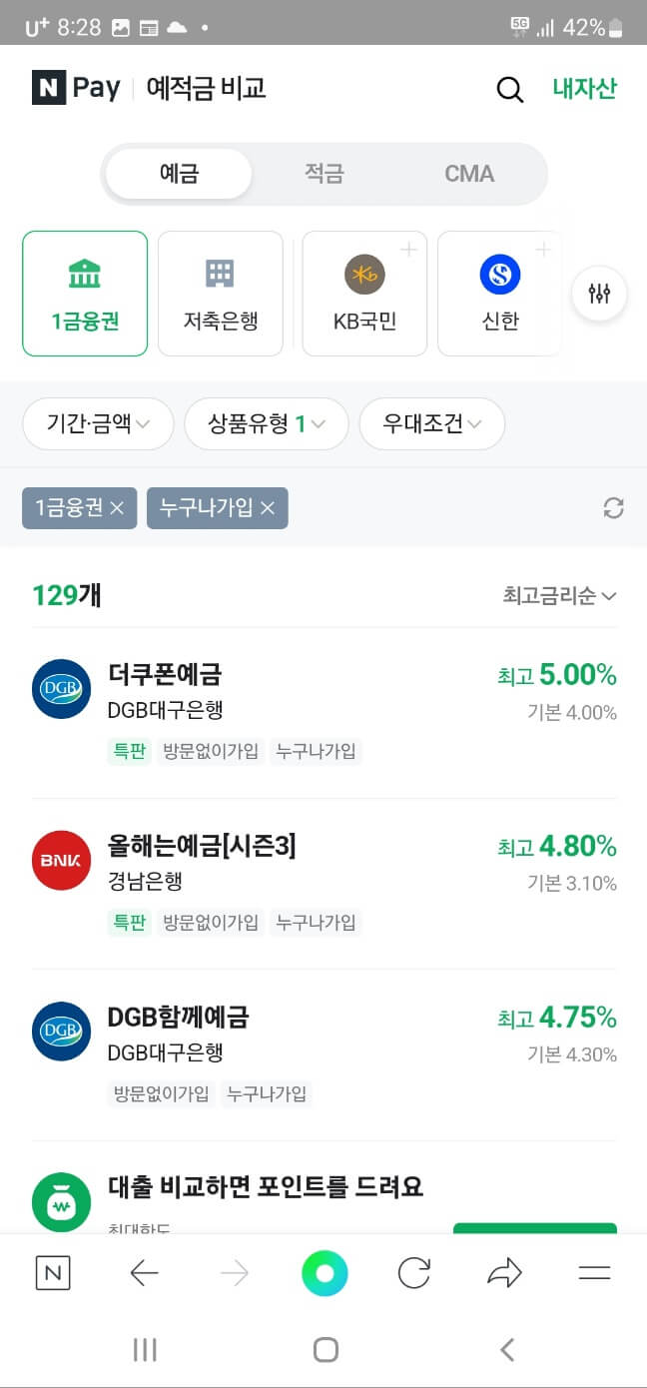Refresh the applied filter conditions
The width and height of the screenshot is (647, 1388).
(614, 508)
